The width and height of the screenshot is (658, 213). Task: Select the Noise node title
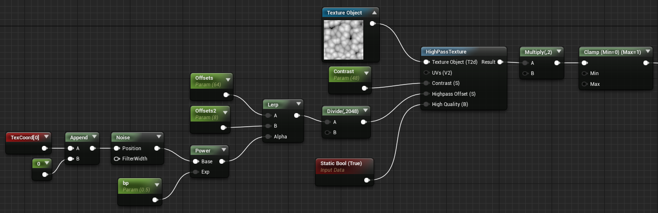tap(123, 137)
